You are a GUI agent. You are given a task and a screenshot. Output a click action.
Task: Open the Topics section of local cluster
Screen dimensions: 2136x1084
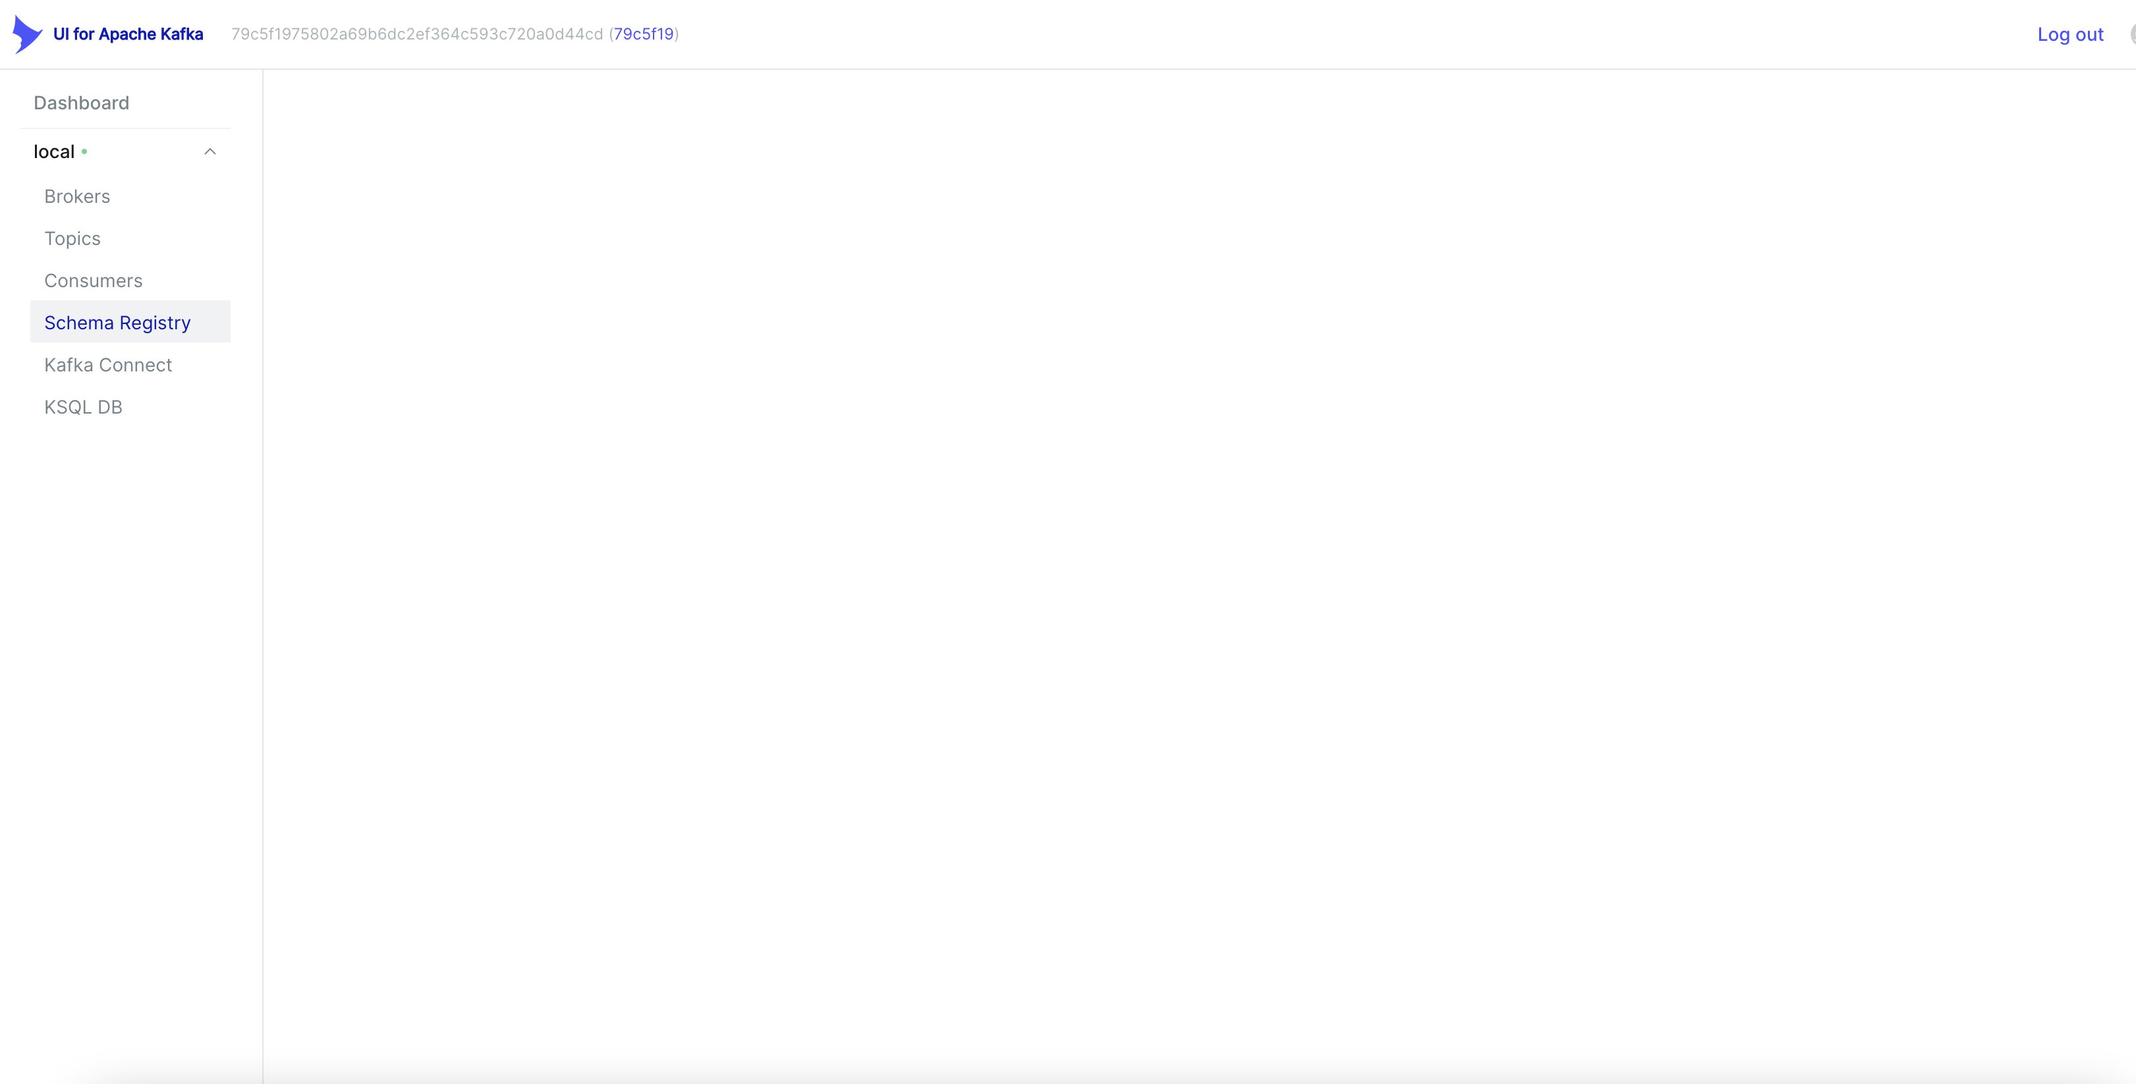72,238
